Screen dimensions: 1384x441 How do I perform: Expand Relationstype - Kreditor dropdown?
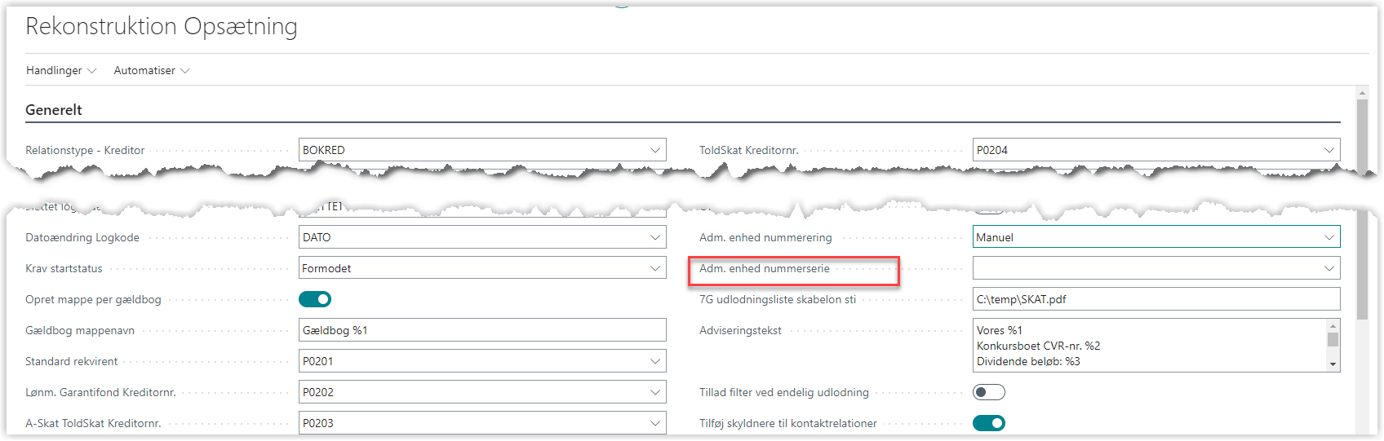[x=654, y=150]
